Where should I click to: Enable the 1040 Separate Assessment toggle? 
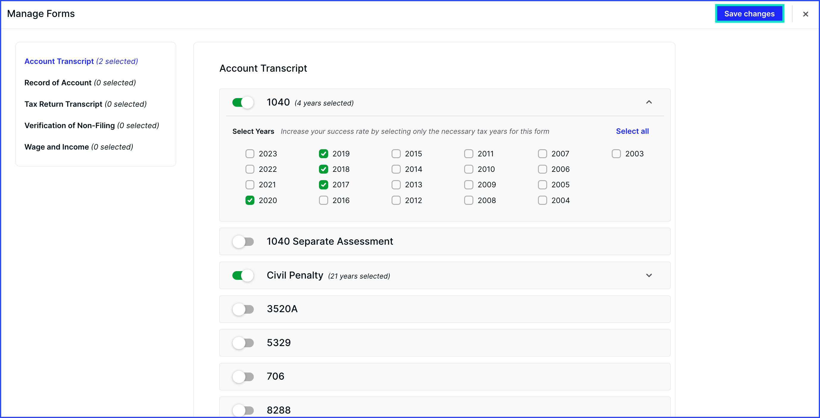(243, 241)
